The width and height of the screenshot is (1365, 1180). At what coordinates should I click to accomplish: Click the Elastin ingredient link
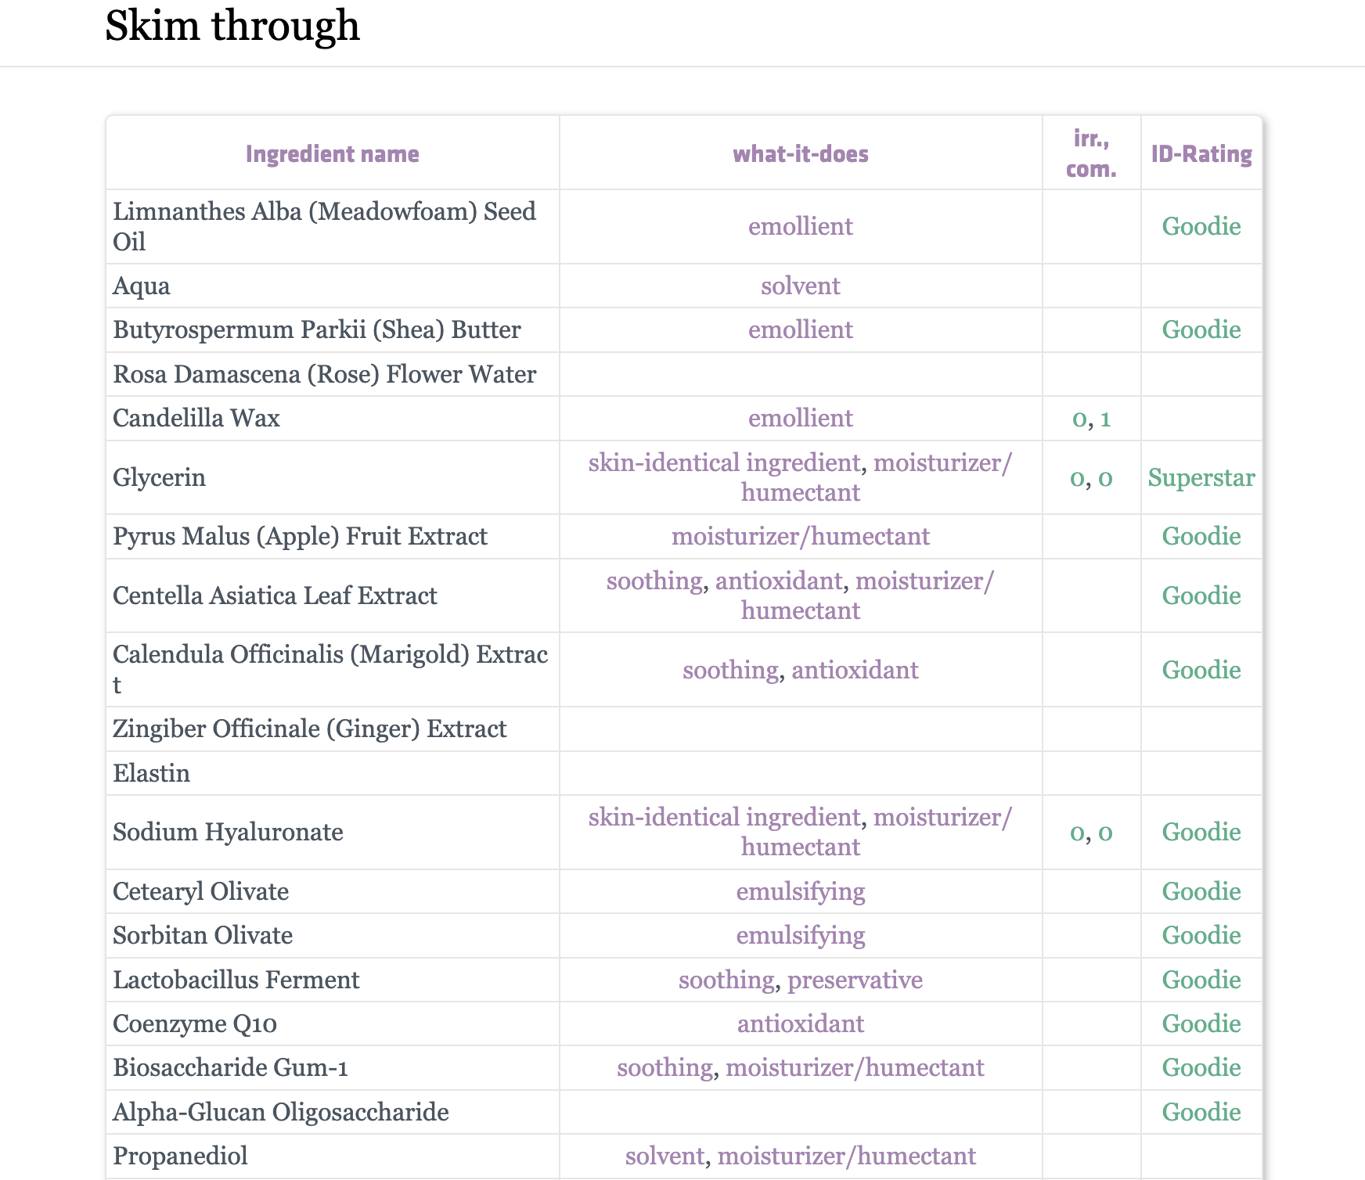(151, 774)
